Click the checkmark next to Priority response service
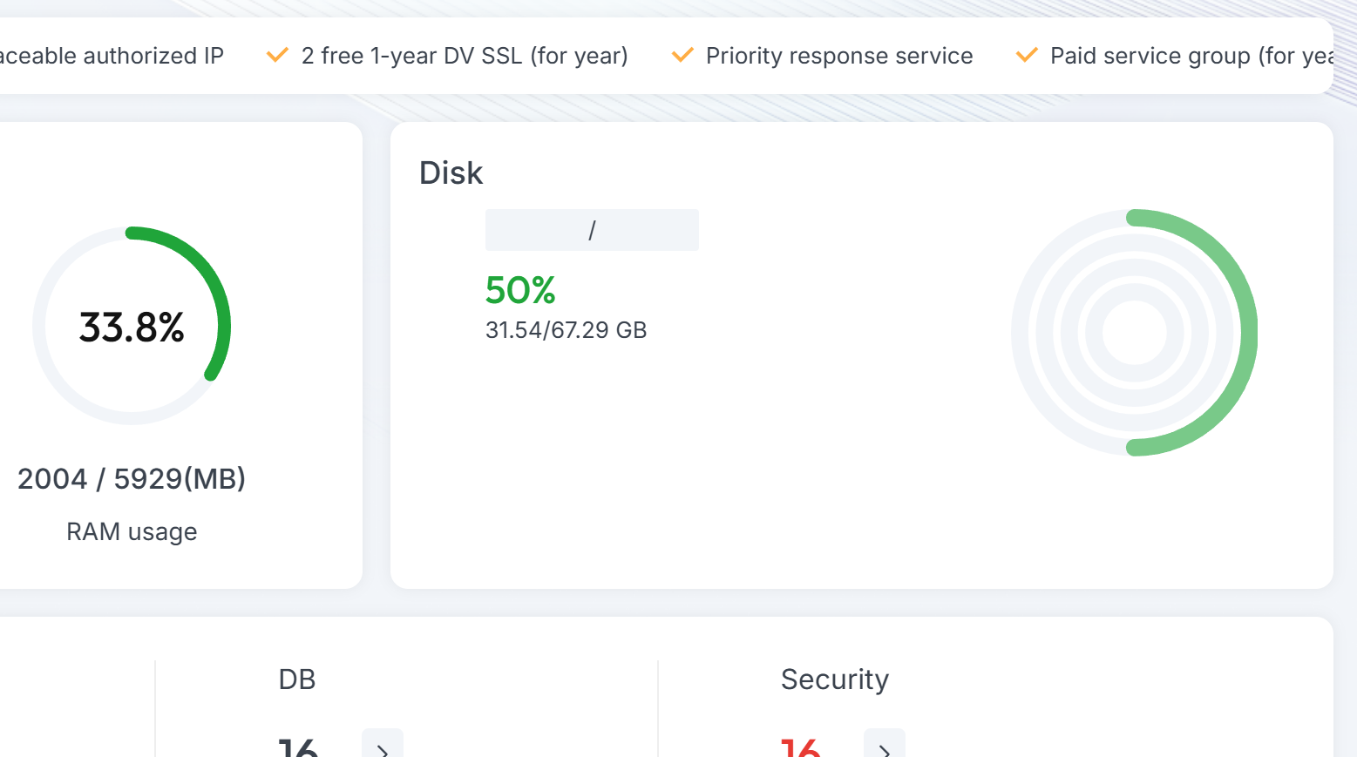Screen dimensions: 1357x757 point(682,56)
